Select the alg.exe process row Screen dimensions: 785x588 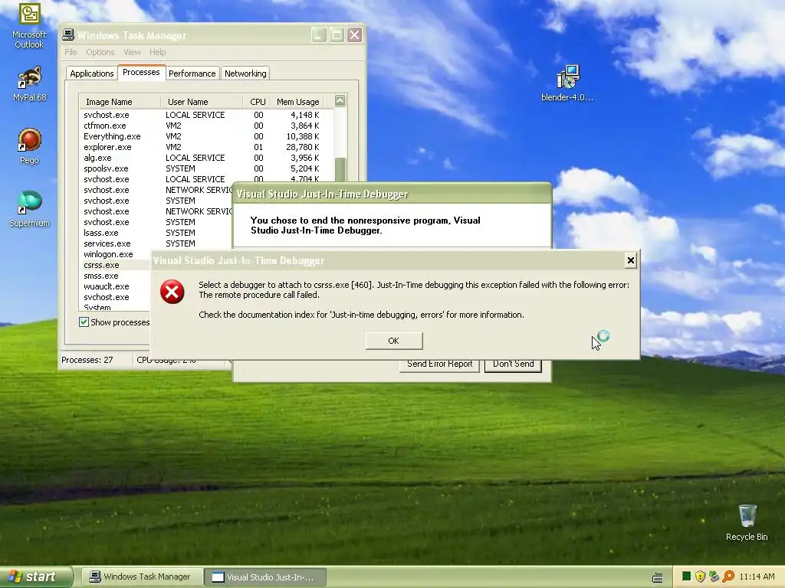tap(205, 158)
